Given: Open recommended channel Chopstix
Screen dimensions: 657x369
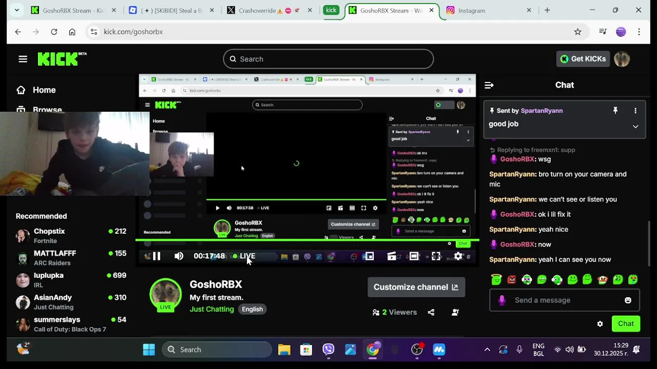Looking at the screenshot, I should [x=71, y=236].
